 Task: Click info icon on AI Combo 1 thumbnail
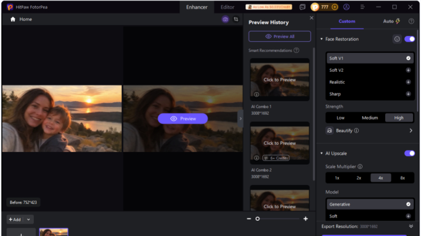[x=256, y=94]
